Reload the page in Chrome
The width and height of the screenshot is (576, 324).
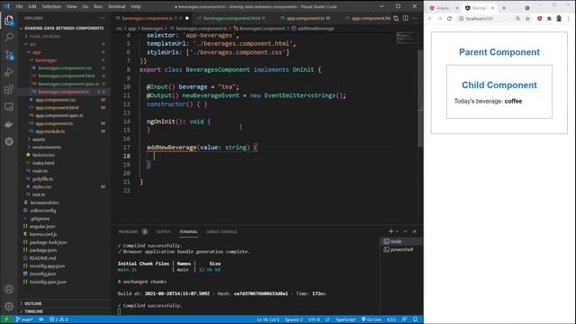(x=449, y=18)
